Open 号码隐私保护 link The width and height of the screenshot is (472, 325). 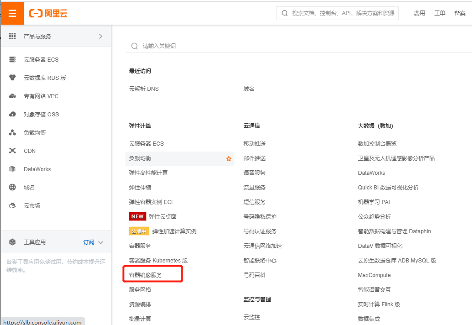pos(260,217)
